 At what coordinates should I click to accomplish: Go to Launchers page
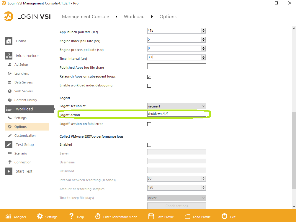22,73
